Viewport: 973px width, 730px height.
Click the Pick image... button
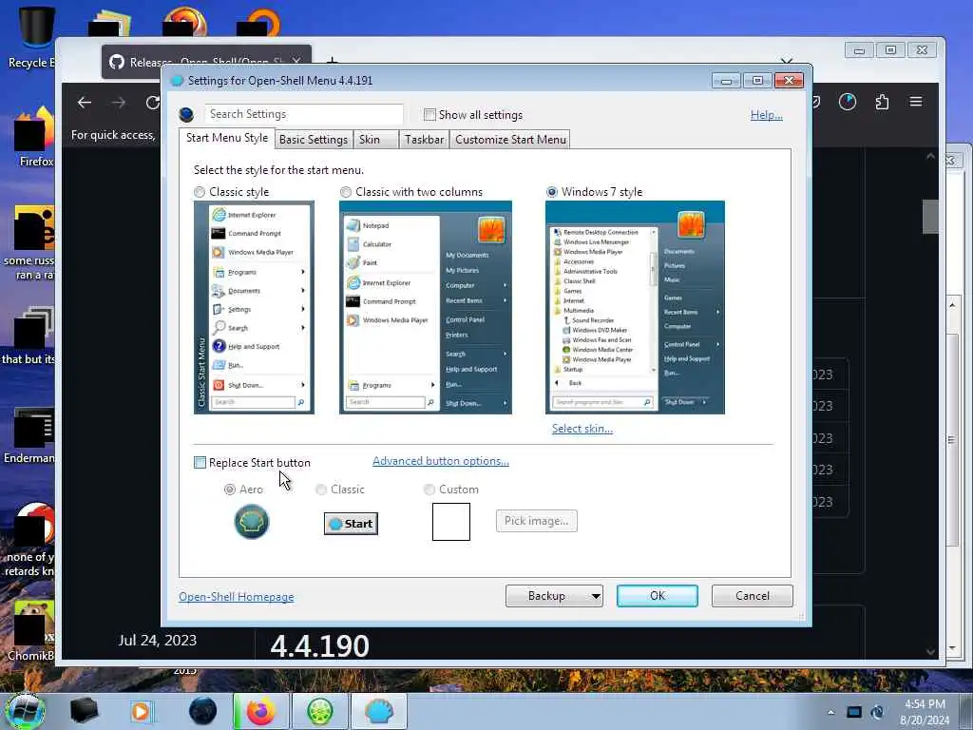point(537,521)
